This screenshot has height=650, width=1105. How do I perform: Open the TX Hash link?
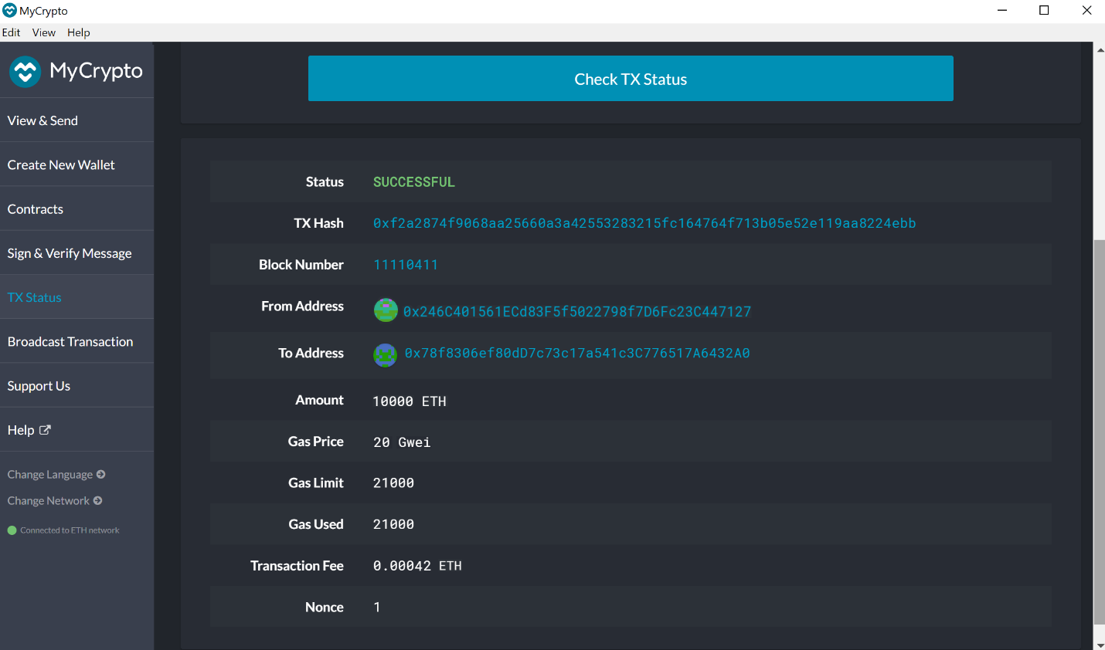[x=644, y=223]
